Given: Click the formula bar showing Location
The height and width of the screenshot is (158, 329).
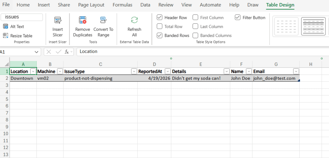Looking at the screenshot, I should [203, 52].
